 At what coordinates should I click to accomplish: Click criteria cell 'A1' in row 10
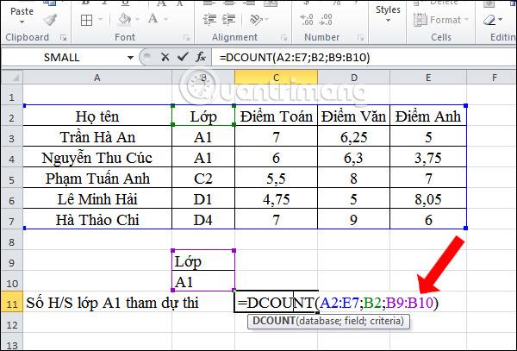point(203,281)
